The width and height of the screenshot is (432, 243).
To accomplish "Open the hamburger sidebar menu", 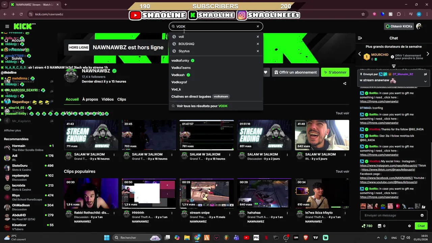I will click(x=7, y=26).
